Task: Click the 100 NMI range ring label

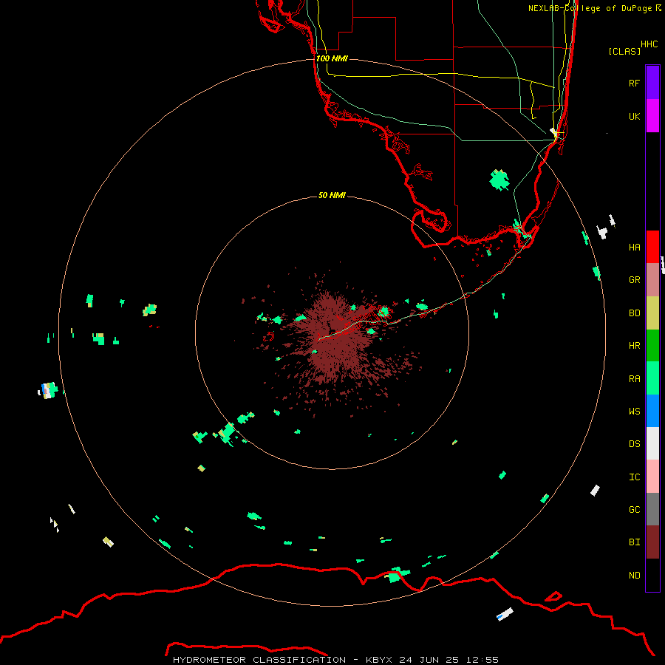Action: coord(332,58)
